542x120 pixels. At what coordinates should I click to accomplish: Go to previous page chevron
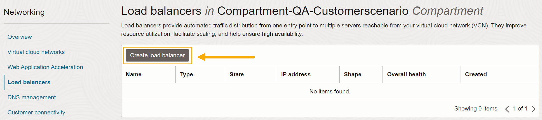507,109
